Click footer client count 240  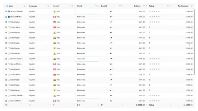tap(79, 105)
